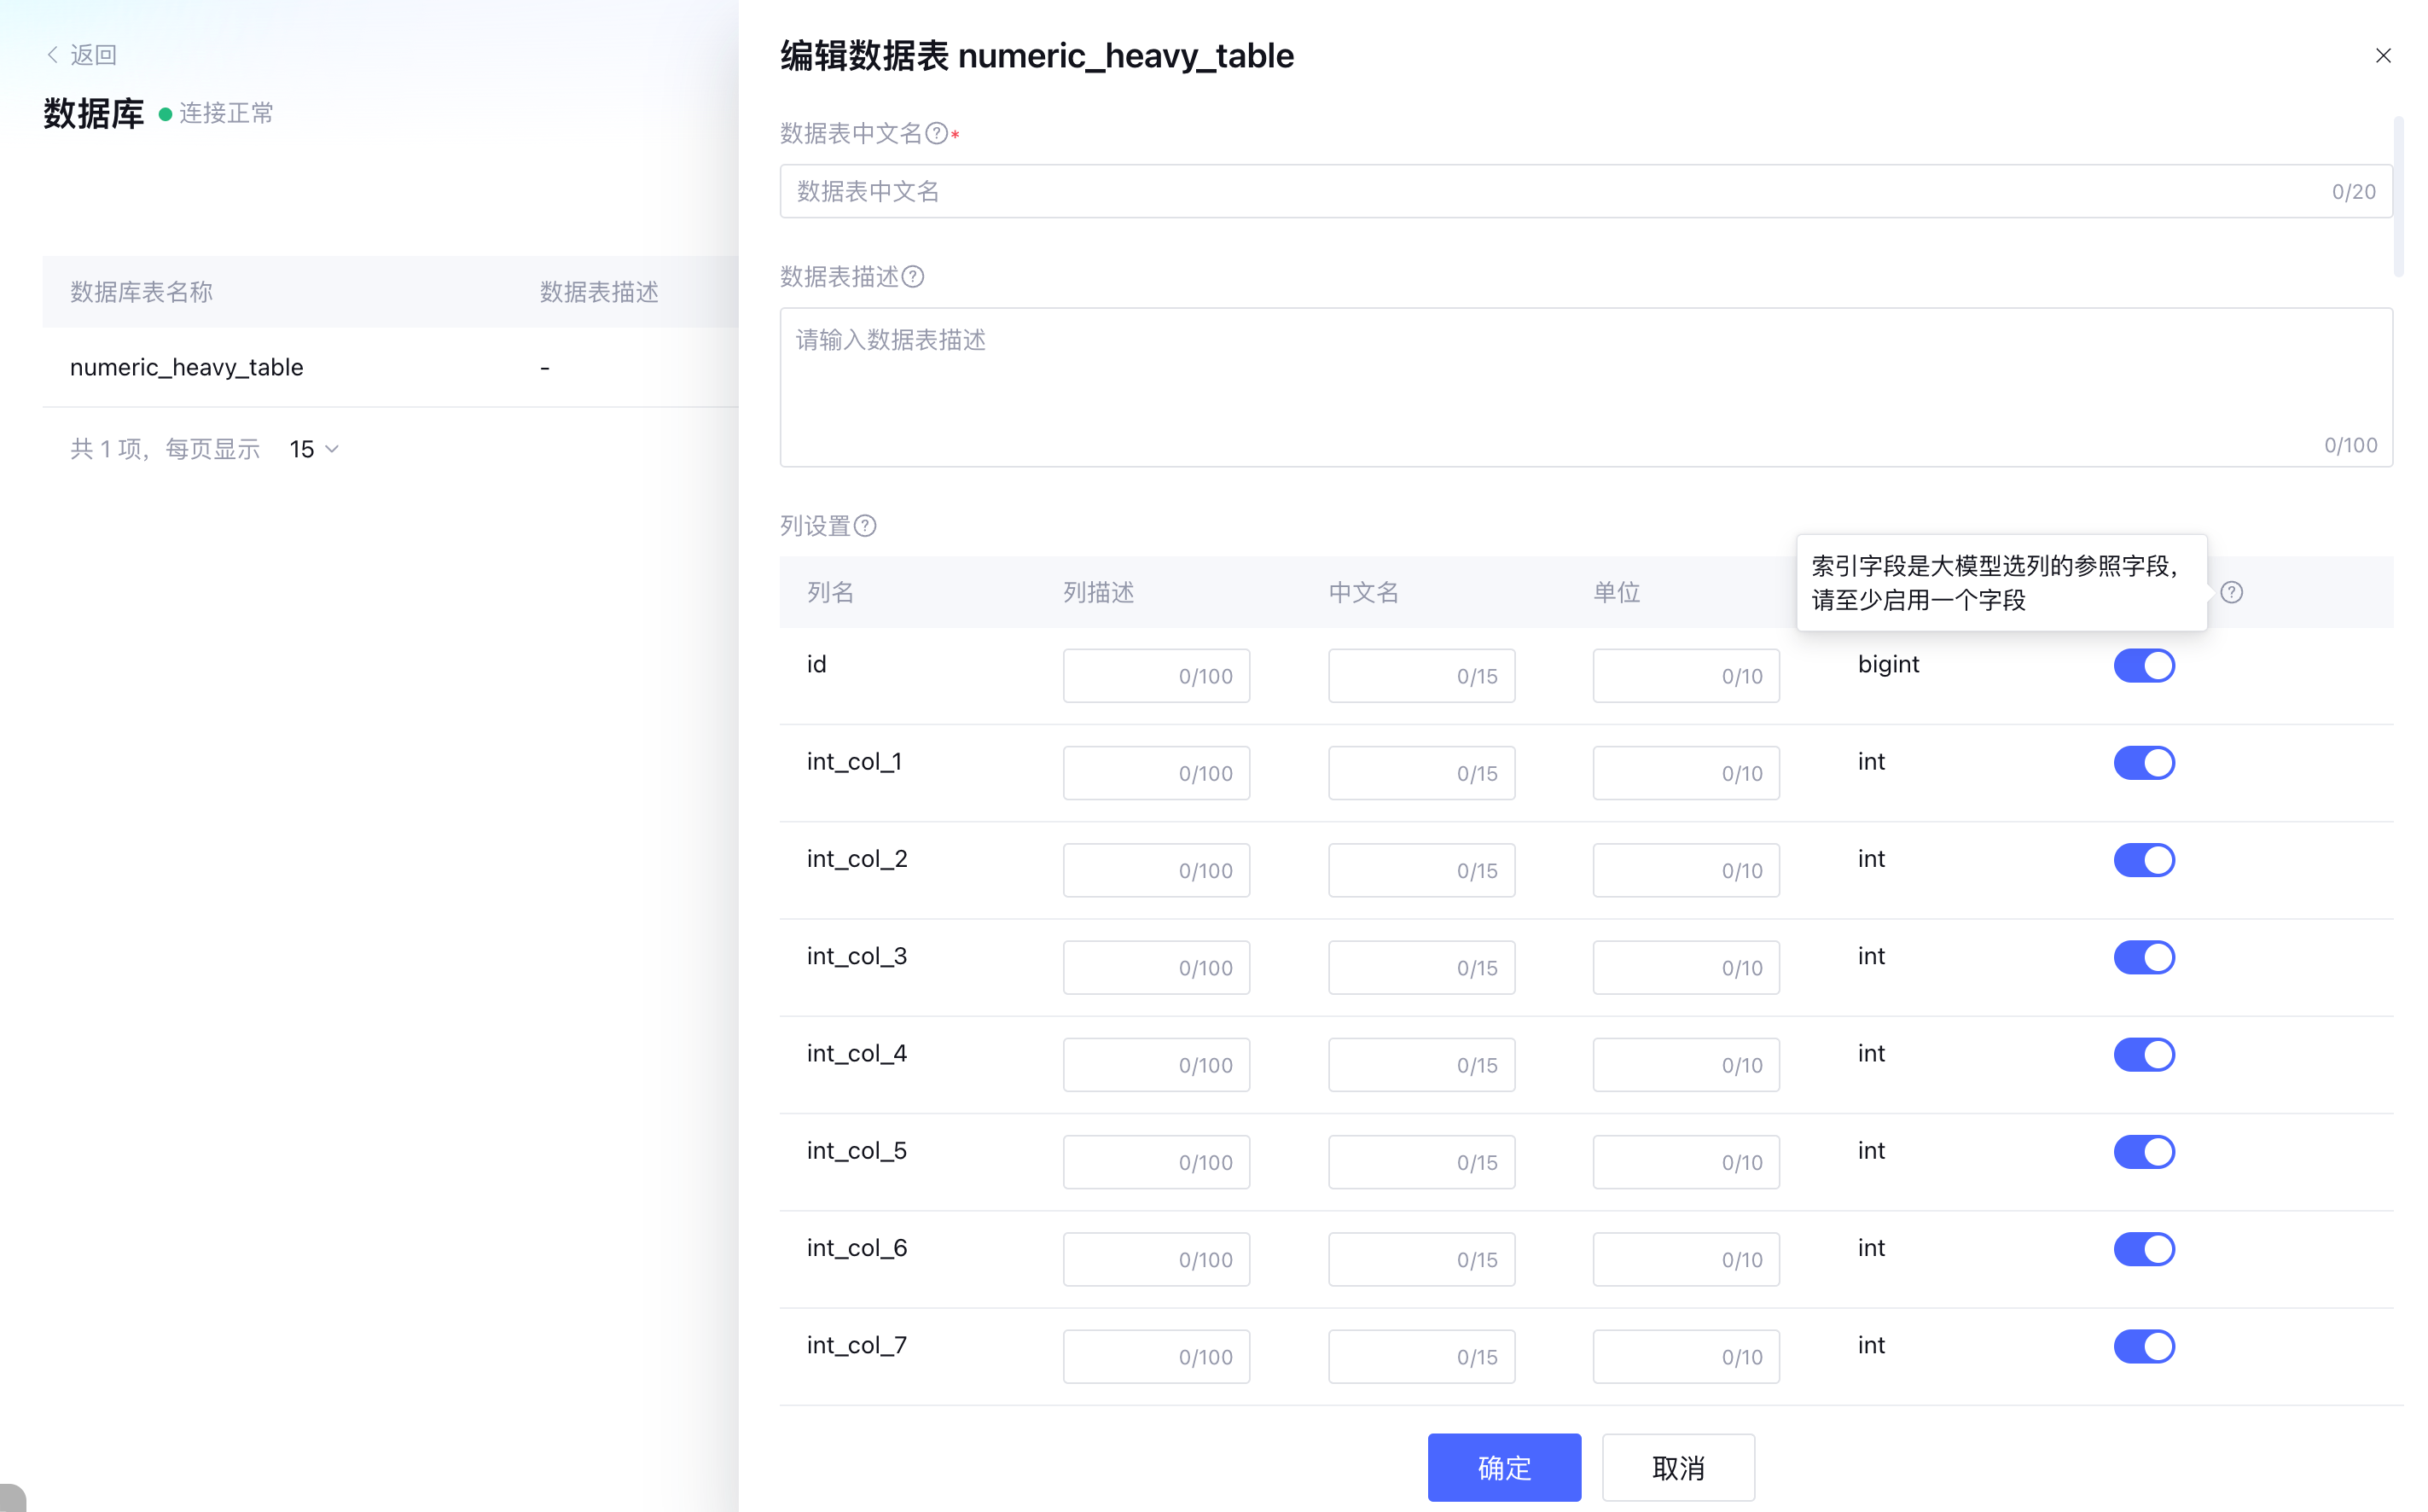Click the index field help icon in table header
Viewport: 2428px width, 1512px height.
(2231, 592)
